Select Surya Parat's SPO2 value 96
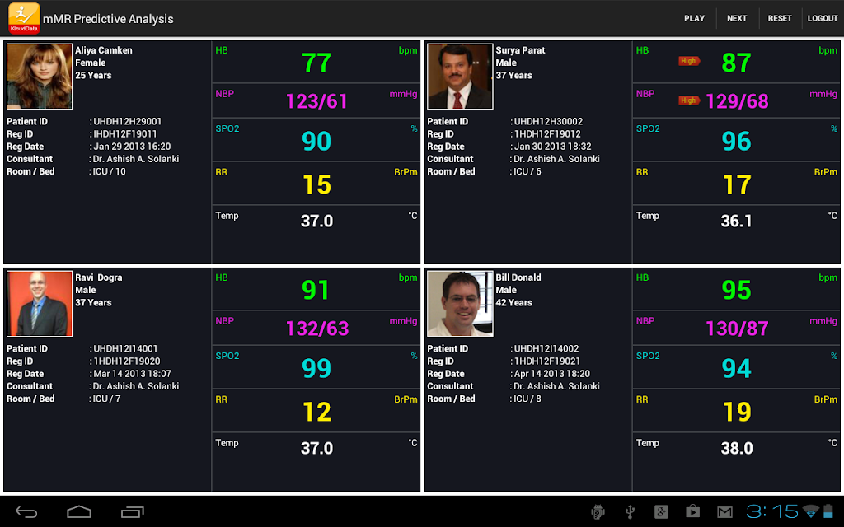The width and height of the screenshot is (844, 527). coord(736,141)
